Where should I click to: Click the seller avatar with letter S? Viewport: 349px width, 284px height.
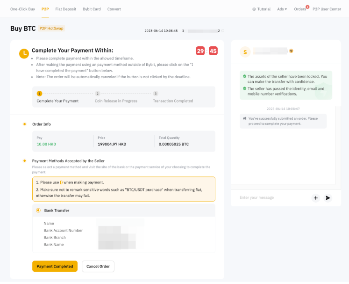click(245, 52)
